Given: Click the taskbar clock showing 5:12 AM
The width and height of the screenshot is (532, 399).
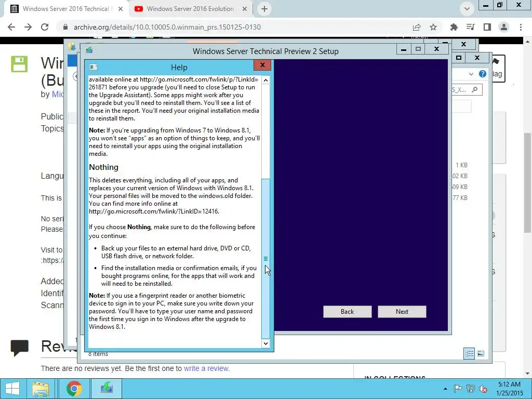Looking at the screenshot, I should pos(509,389).
